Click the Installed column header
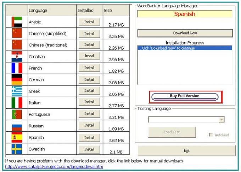 click(90, 10)
